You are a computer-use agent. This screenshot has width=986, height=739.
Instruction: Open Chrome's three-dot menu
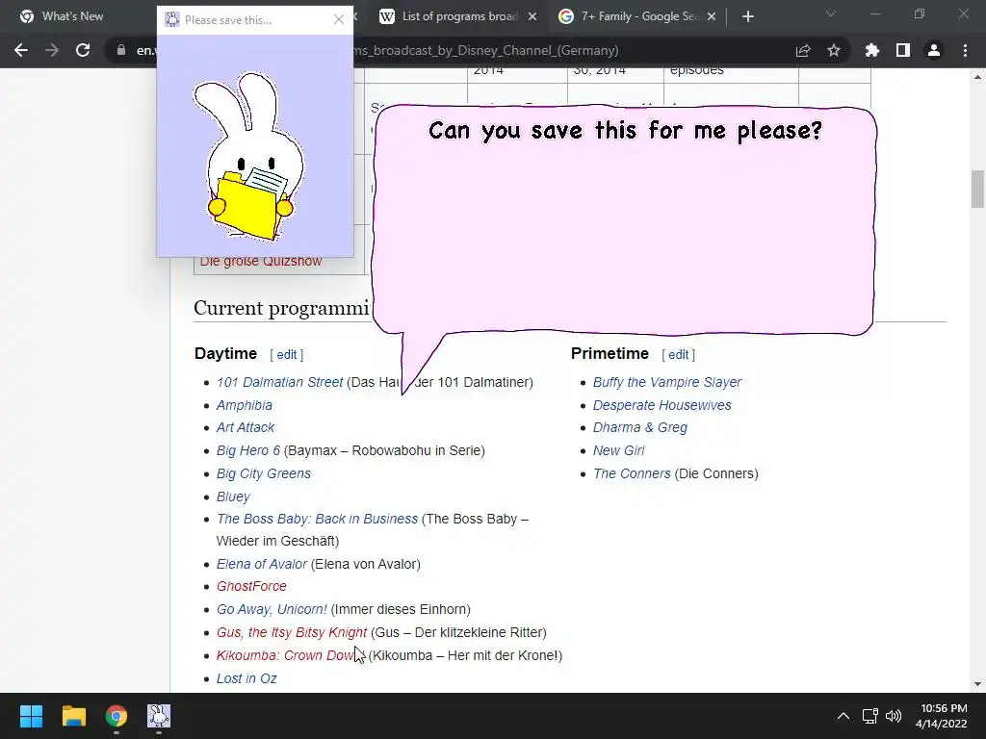(x=965, y=50)
